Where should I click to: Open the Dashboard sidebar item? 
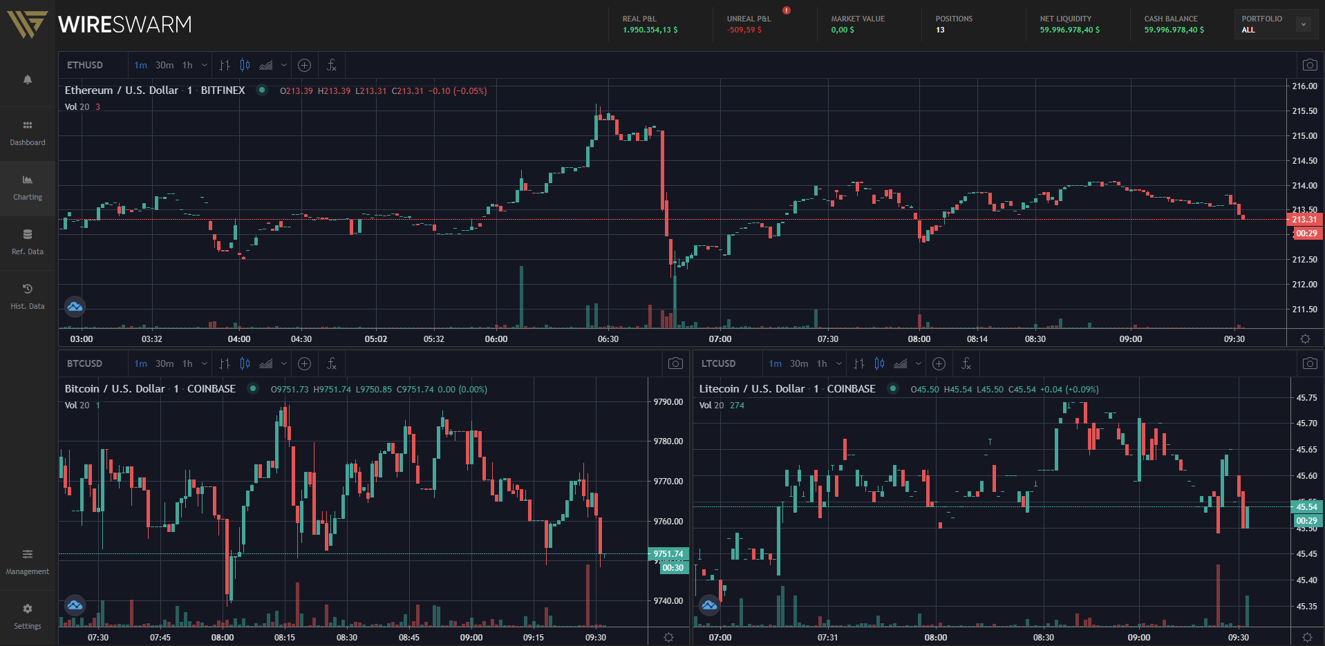click(x=28, y=133)
